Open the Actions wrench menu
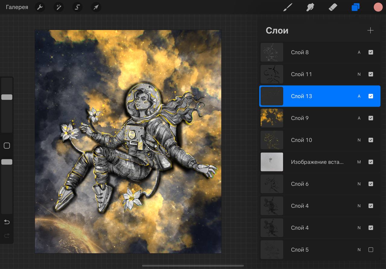Viewport: 386px width, 269px height. coord(40,7)
